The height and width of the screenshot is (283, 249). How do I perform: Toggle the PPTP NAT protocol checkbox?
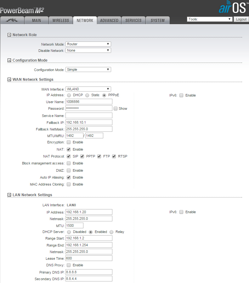(x=82, y=156)
